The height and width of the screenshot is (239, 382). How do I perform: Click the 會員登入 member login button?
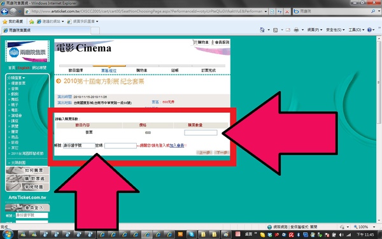click(x=27, y=208)
